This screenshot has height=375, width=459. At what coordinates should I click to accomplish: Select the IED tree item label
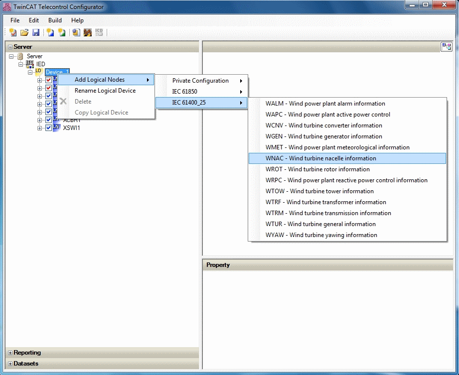pyautogui.click(x=40, y=64)
